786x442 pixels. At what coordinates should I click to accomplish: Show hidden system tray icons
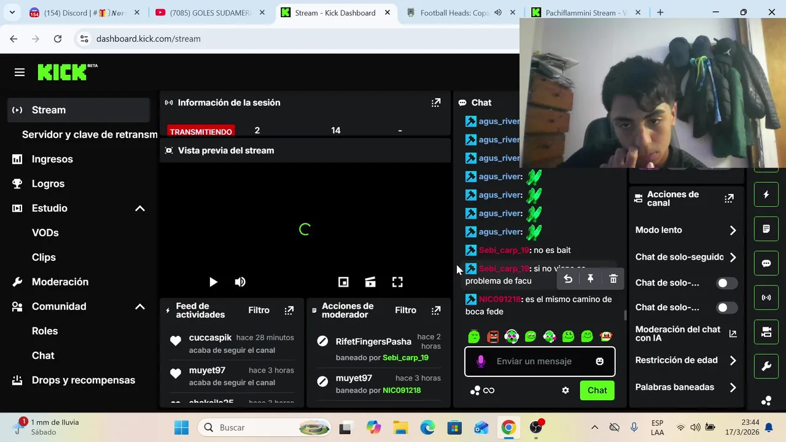coord(594,427)
